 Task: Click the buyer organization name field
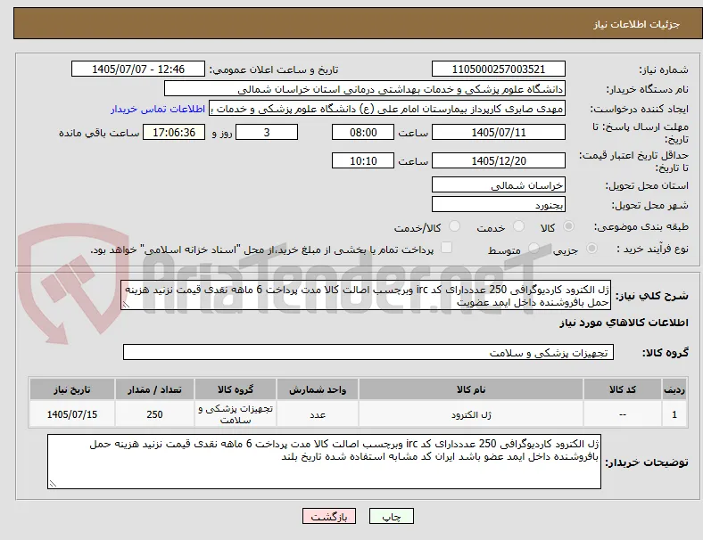click(x=365, y=88)
